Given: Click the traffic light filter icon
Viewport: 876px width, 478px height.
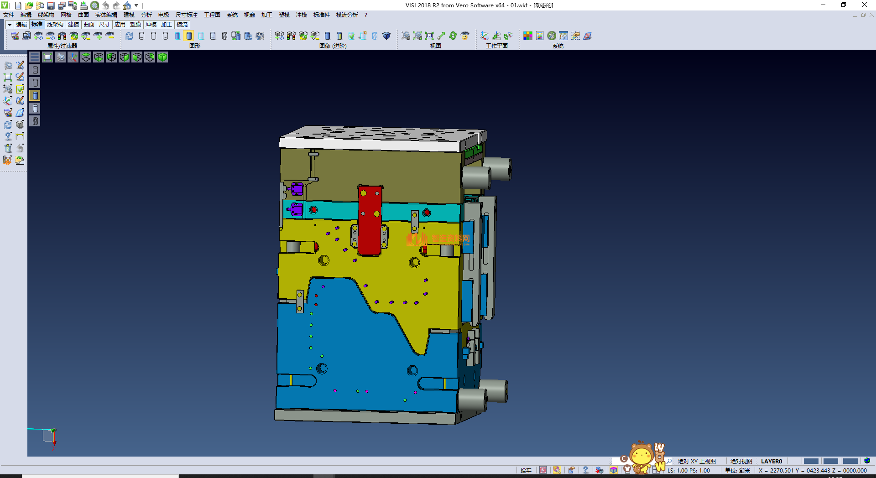Looking at the screenshot, I should 62,36.
